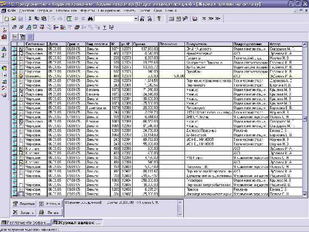The image size is (309, 232).
Task: Open the Действия menu in menu bar
Action: 27,11
